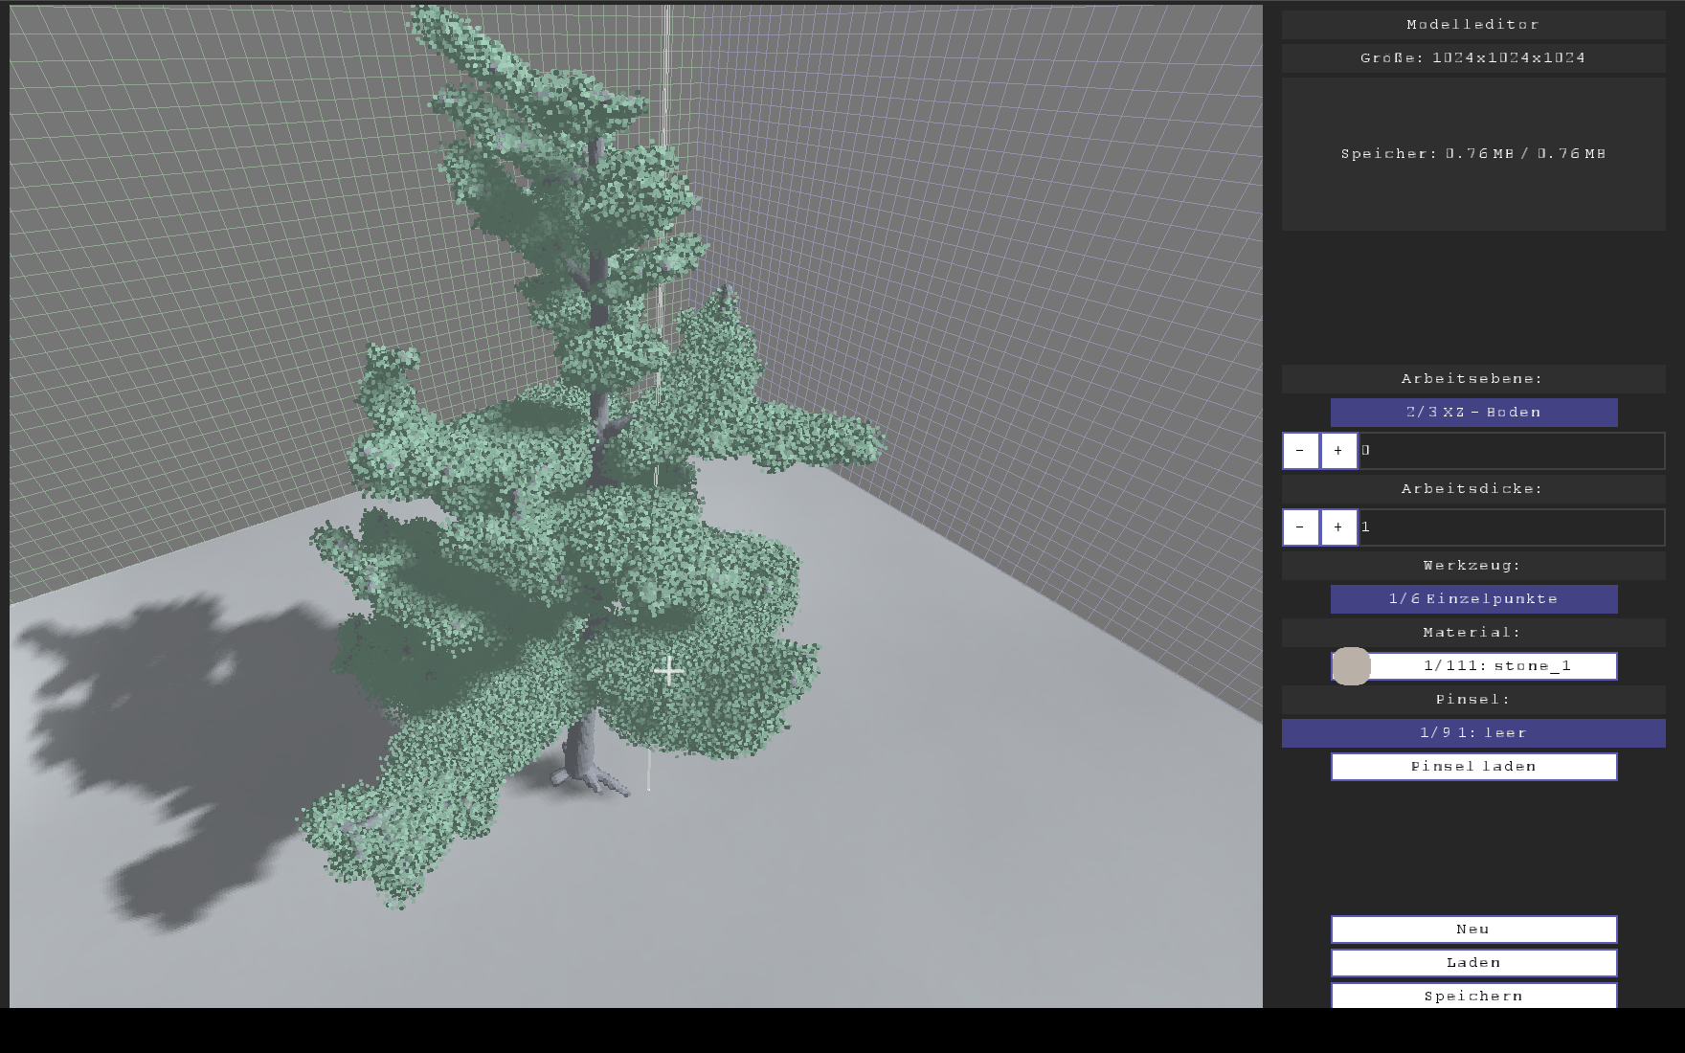Load a model using Laden

(1473, 963)
